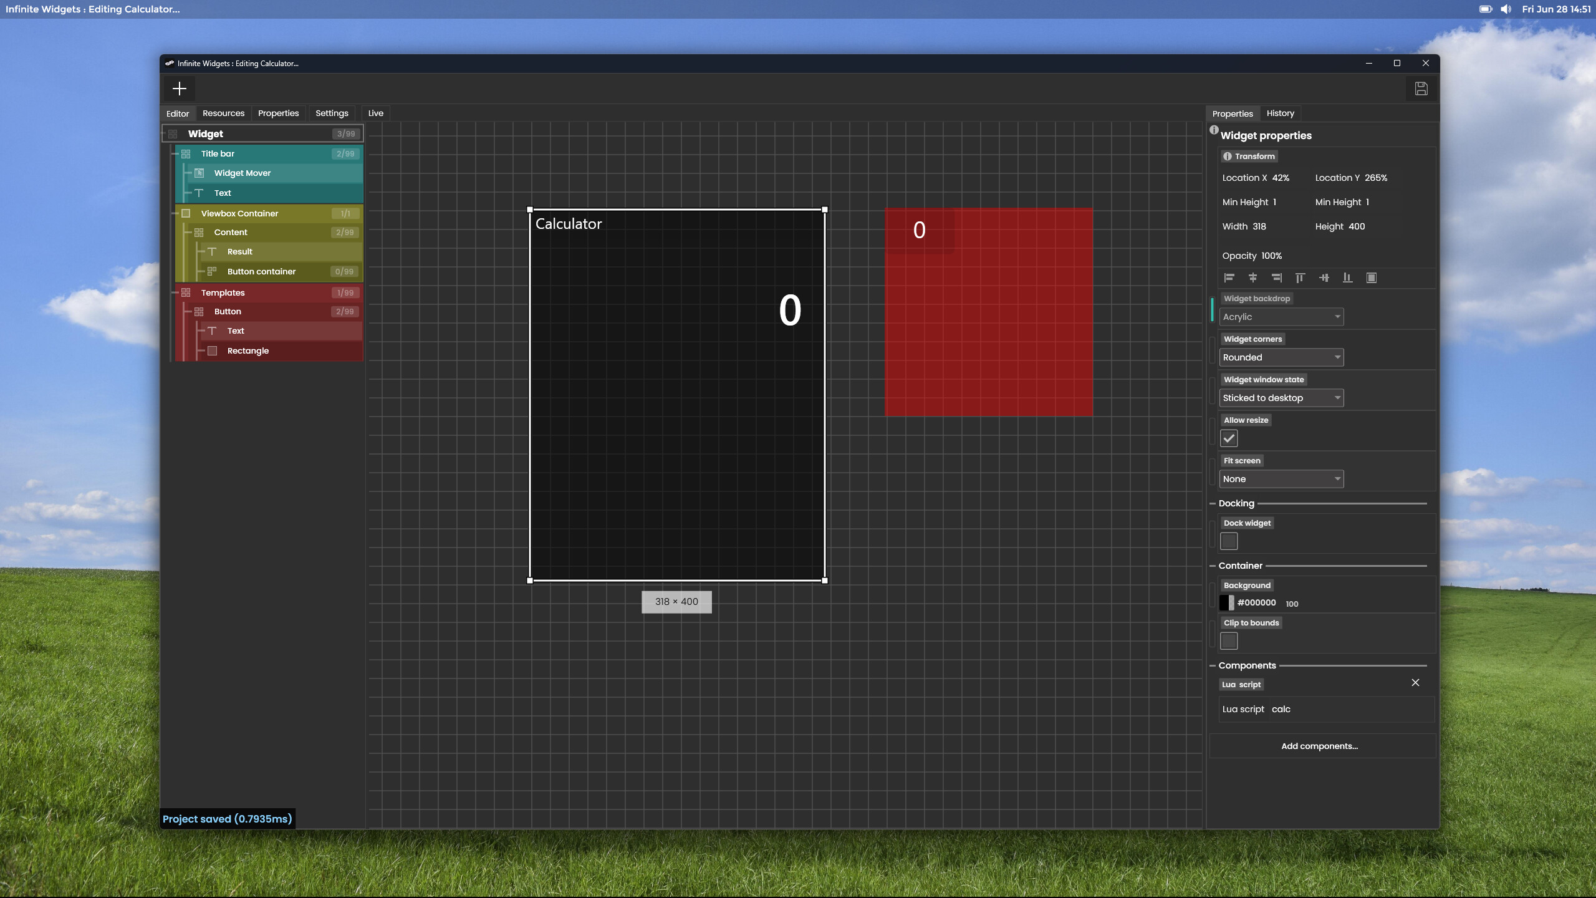Select the Align right icon
The image size is (1596, 898).
[1277, 278]
